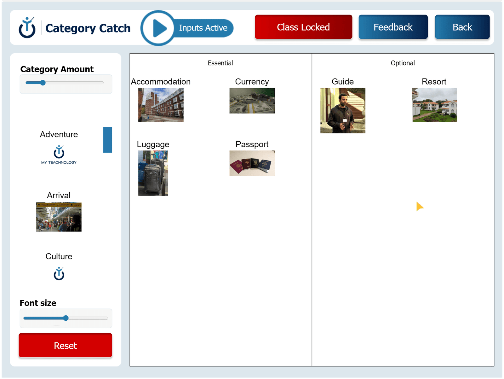Click the Font size heading
This screenshot has height=379, width=504.
(38, 303)
